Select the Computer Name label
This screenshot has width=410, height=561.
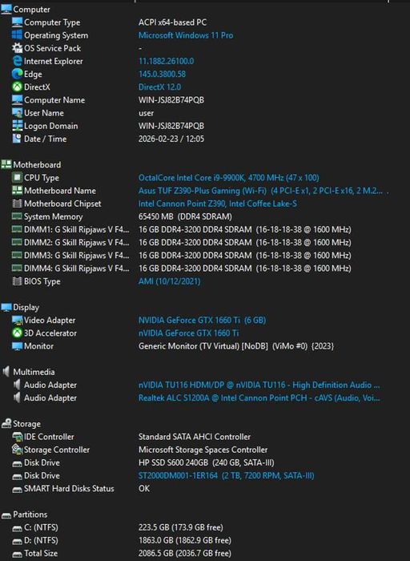pyautogui.click(x=54, y=100)
